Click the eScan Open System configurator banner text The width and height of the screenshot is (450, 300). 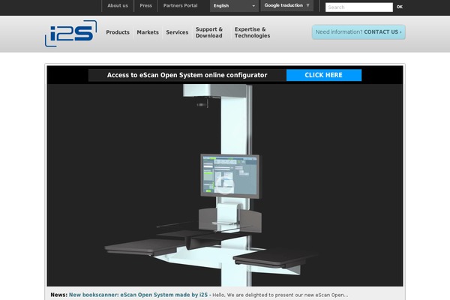187,75
